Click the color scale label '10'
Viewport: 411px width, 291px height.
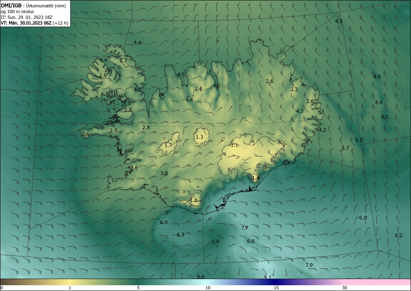click(x=208, y=288)
